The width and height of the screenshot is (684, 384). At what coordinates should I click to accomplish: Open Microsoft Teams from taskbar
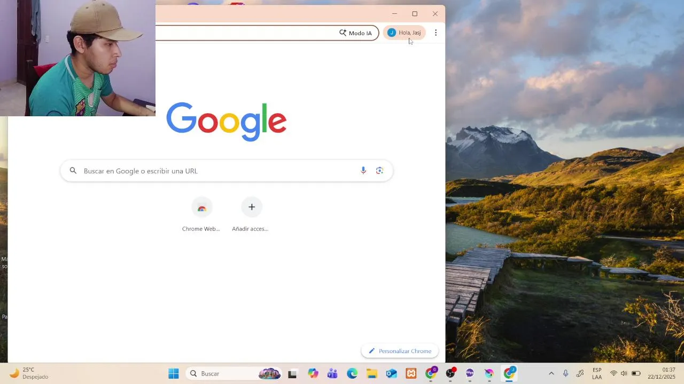coord(332,374)
